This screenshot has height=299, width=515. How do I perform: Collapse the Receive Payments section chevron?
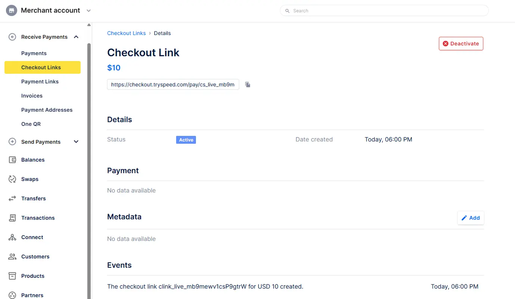coord(76,37)
